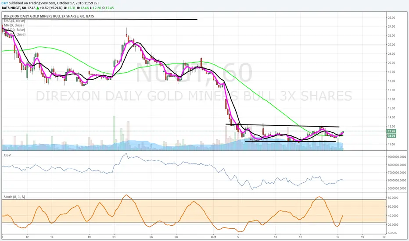The width and height of the screenshot is (409, 241).
Task: Click the 14 date axis label
Action: (x=52, y=237)
